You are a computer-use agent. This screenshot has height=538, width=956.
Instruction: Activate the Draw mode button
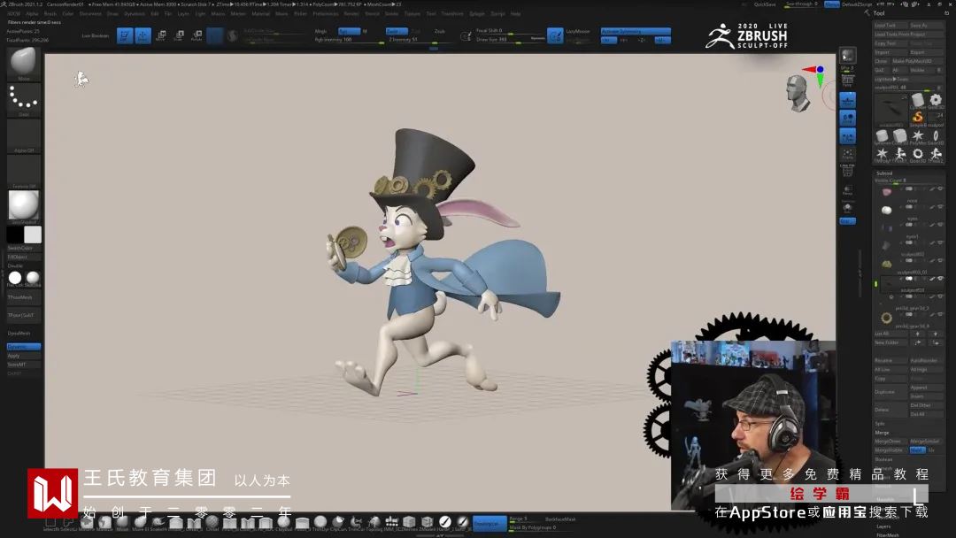point(143,35)
